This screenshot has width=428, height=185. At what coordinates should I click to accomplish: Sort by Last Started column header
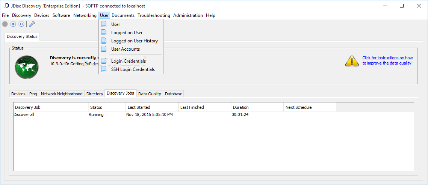pyautogui.click(x=152, y=107)
